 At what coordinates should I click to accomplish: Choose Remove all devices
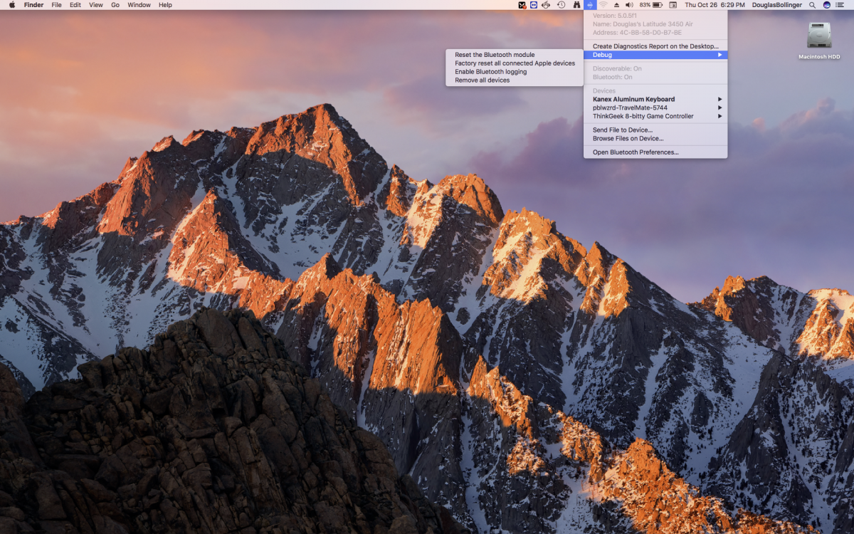point(482,80)
